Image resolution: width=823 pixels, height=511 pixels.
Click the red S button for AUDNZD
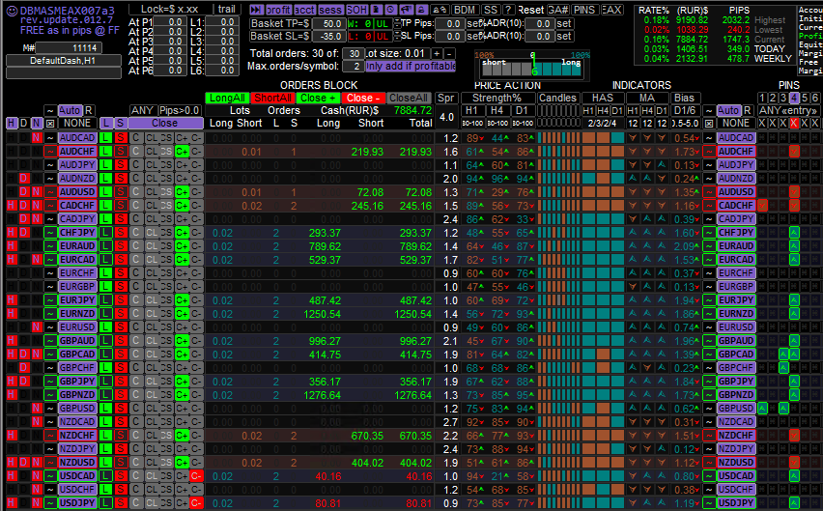pos(121,179)
